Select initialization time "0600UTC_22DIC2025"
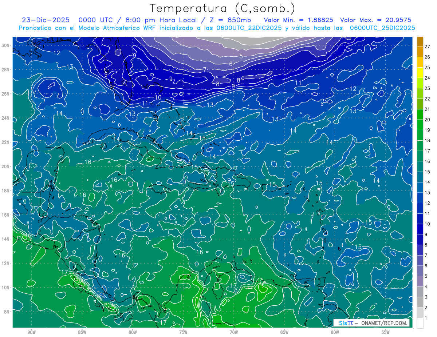The width and height of the screenshot is (437, 337). point(249,28)
